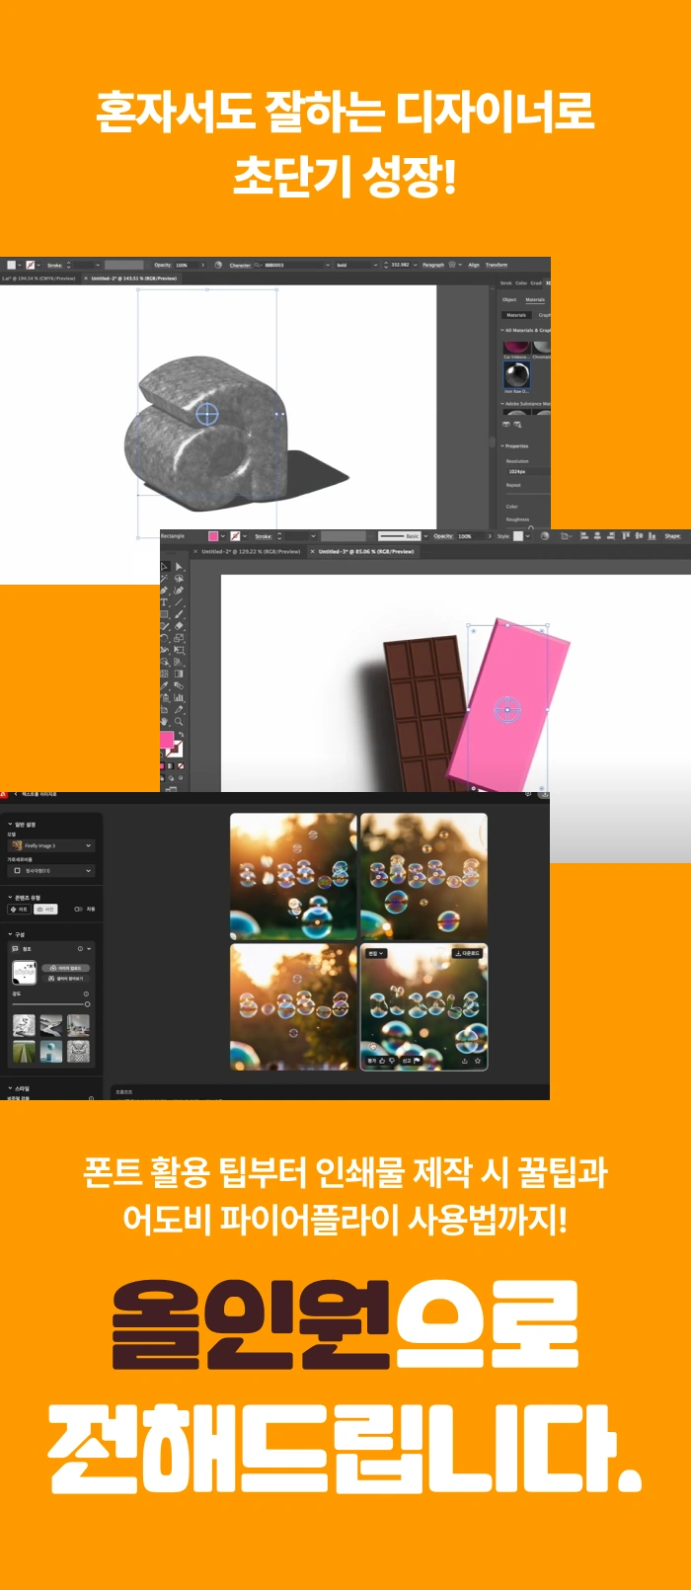Select the Iron Raw material thumbnail
Image resolution: width=691 pixels, height=1590 pixels.
point(516,374)
